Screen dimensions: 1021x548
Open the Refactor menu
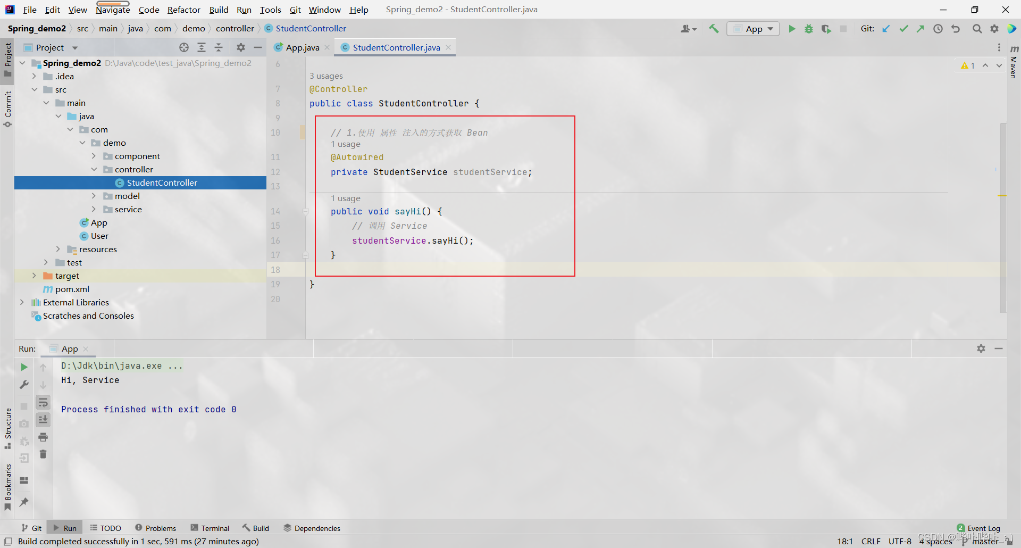coord(184,10)
